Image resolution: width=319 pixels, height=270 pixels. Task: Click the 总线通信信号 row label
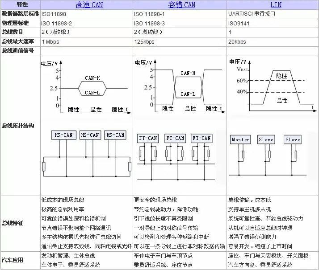[18, 51]
